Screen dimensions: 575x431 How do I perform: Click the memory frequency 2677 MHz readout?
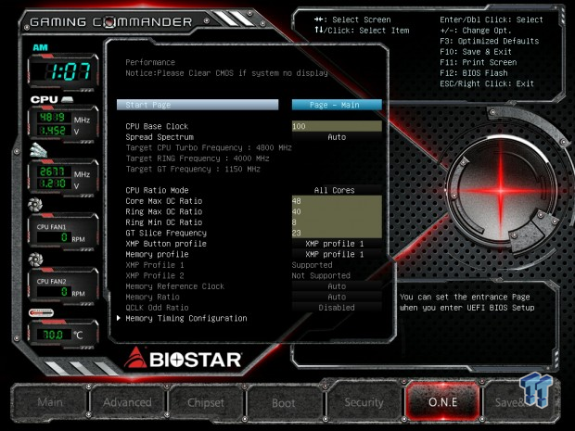click(53, 171)
